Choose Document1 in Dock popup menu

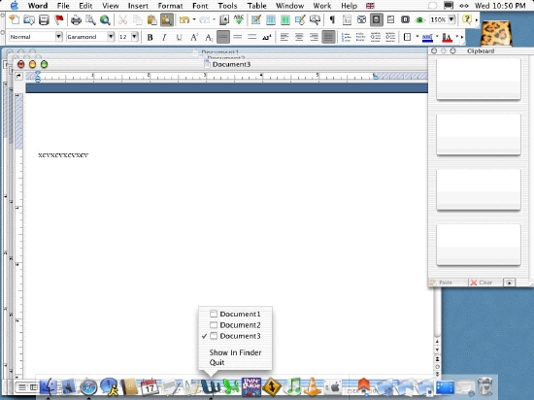click(x=235, y=314)
